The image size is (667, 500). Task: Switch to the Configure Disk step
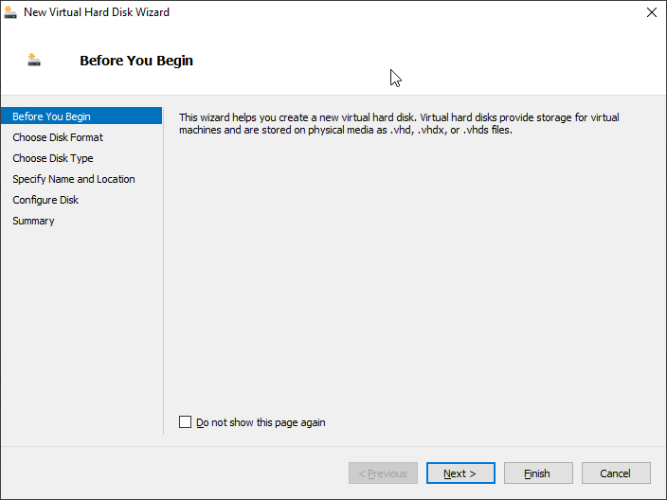[45, 200]
